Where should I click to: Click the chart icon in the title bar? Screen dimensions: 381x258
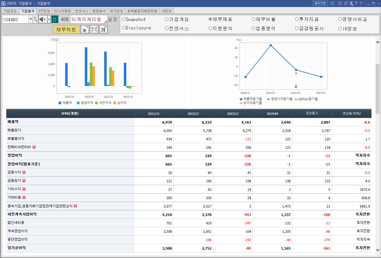coord(332,4)
